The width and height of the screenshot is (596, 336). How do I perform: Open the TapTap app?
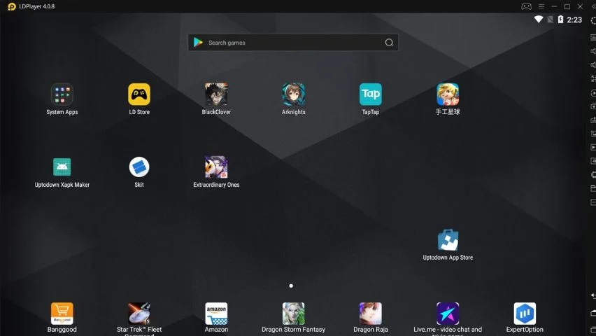click(371, 94)
